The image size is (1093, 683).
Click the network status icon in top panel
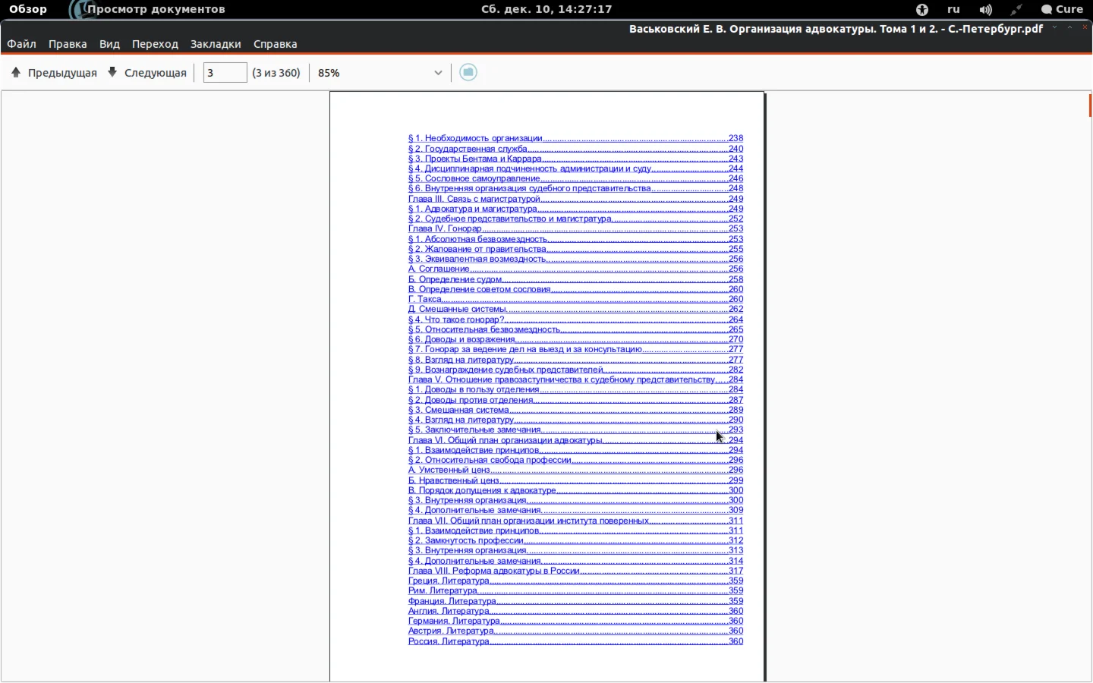pyautogui.click(x=1016, y=9)
